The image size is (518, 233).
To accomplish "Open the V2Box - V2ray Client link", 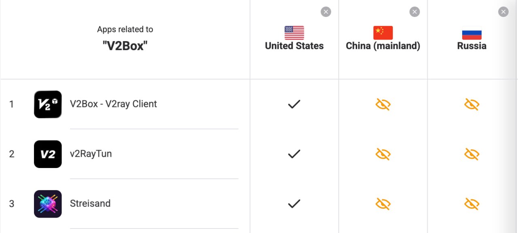I will (x=113, y=104).
